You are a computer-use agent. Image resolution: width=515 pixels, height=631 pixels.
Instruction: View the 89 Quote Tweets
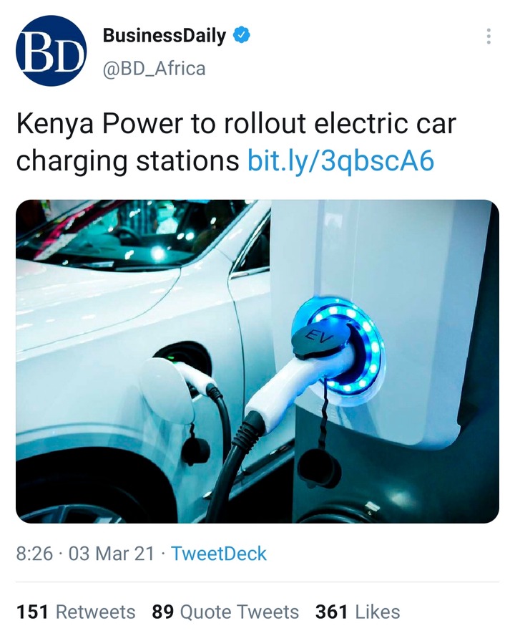tap(225, 612)
